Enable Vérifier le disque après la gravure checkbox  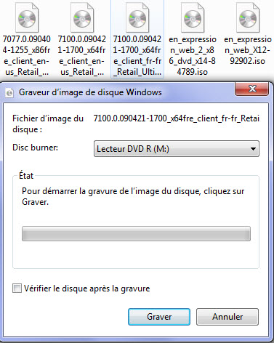(17, 288)
